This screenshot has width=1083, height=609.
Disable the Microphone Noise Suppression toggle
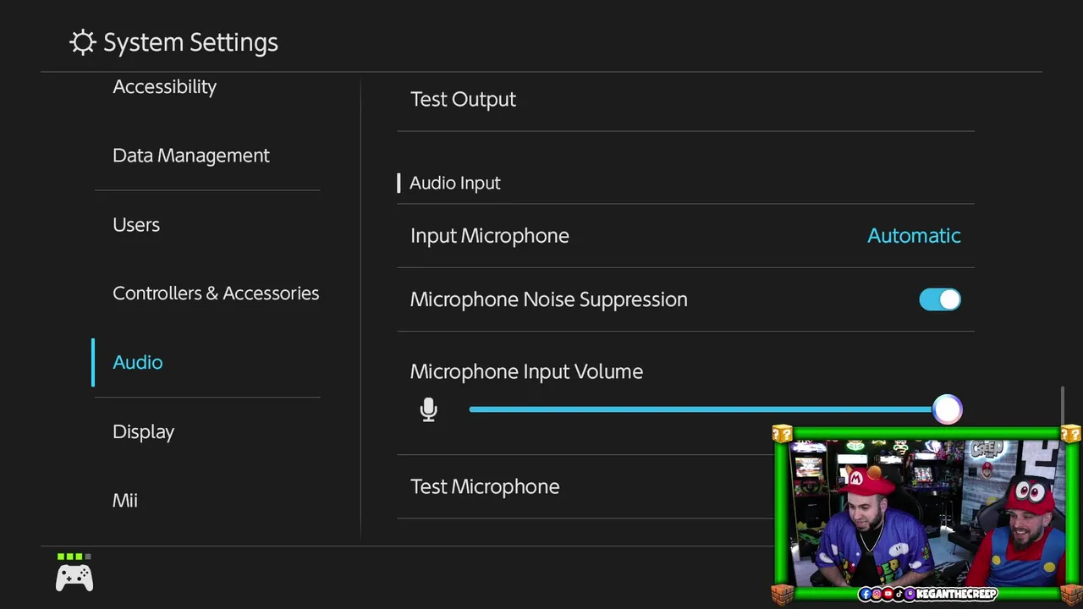[x=940, y=299]
